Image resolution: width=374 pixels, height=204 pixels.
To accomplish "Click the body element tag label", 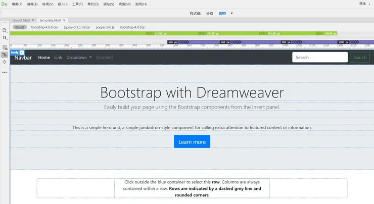I will pos(15,52).
